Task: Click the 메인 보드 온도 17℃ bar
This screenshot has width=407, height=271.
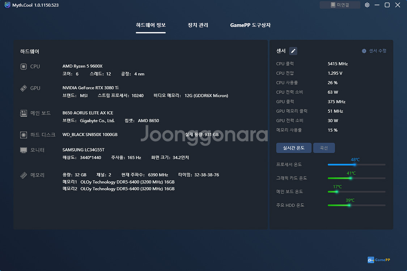Action: (x=356, y=192)
